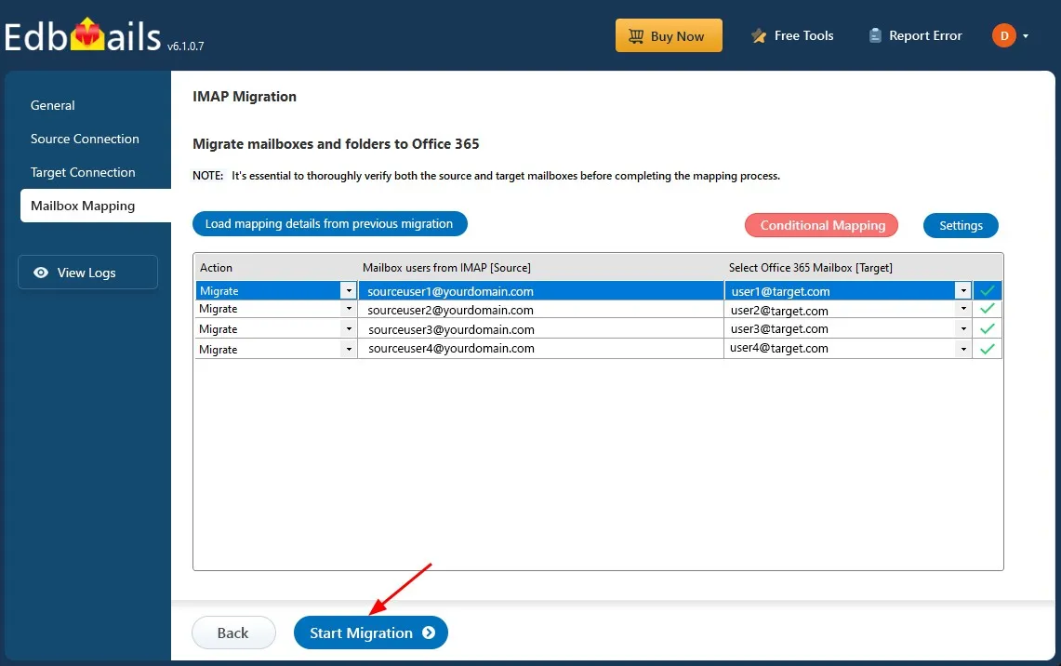This screenshot has width=1061, height=666.
Task: Click the target mailbox user2@target.com
Action: point(779,310)
